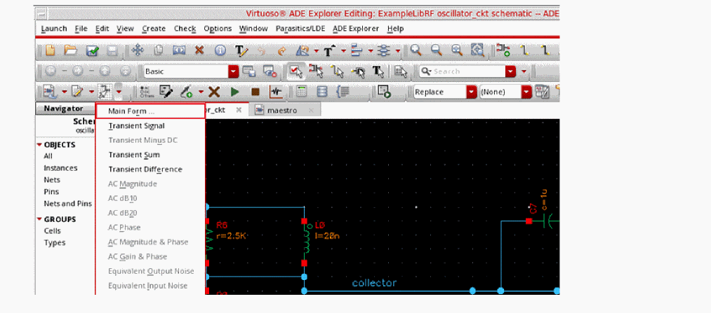The width and height of the screenshot is (711, 313).
Task: Run the simulation with green play icon
Action: coord(234,92)
